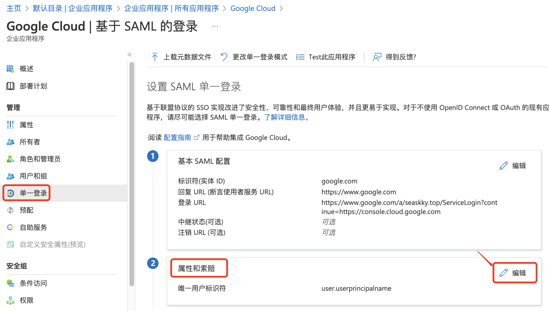Open 企业应用程序 | 所有应用程序 breadcrumb
Screen dimensions: 549x311
(171, 9)
